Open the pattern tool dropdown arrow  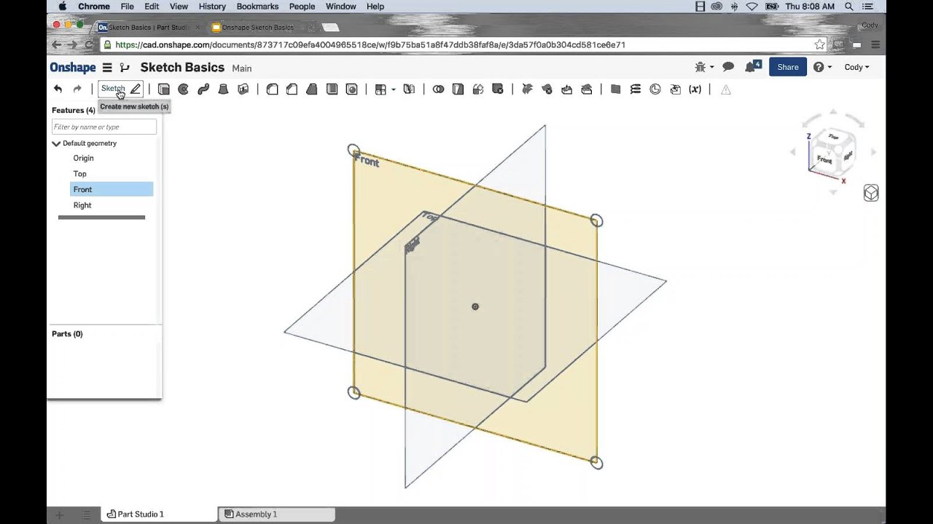coord(394,90)
